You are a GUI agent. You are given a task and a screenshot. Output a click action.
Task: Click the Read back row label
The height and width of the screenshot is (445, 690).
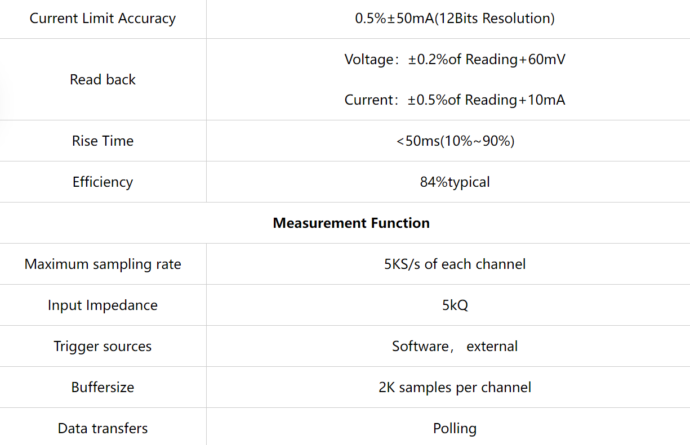[x=103, y=80]
